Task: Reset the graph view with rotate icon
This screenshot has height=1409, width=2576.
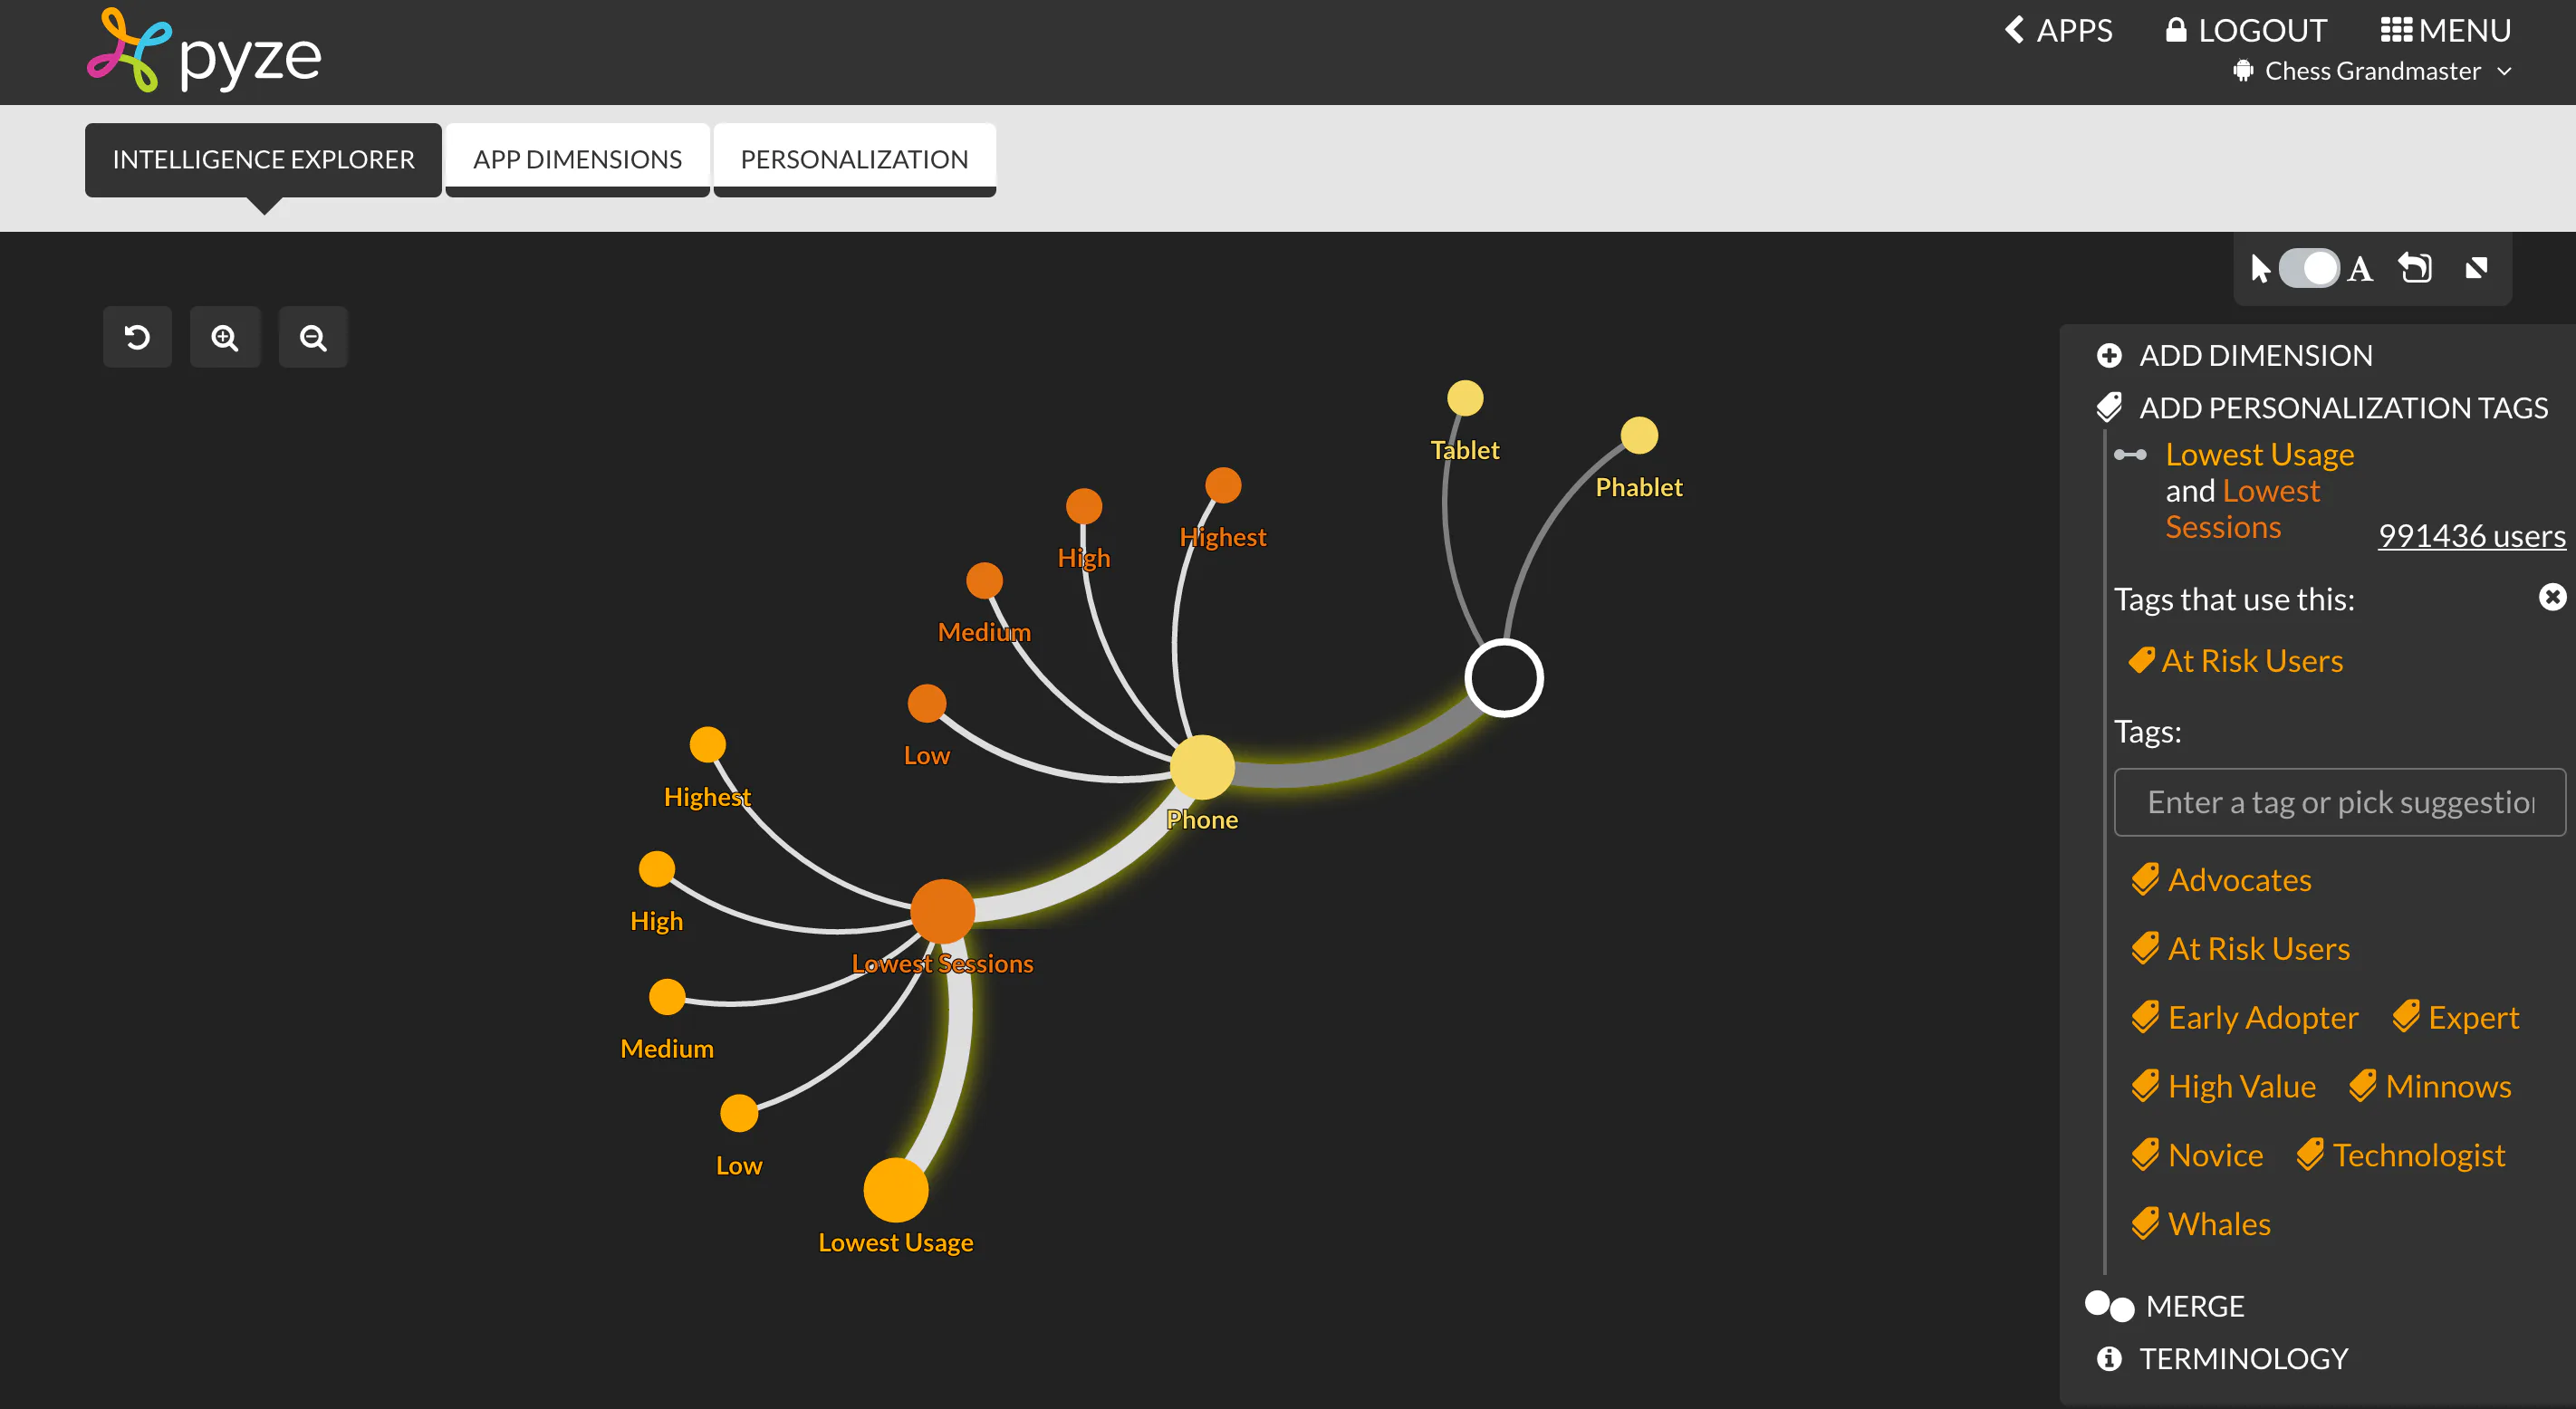Action: (x=137, y=337)
